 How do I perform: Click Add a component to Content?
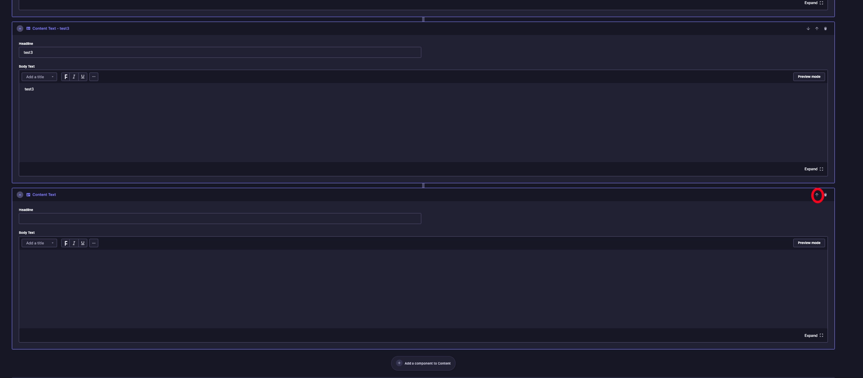423,363
